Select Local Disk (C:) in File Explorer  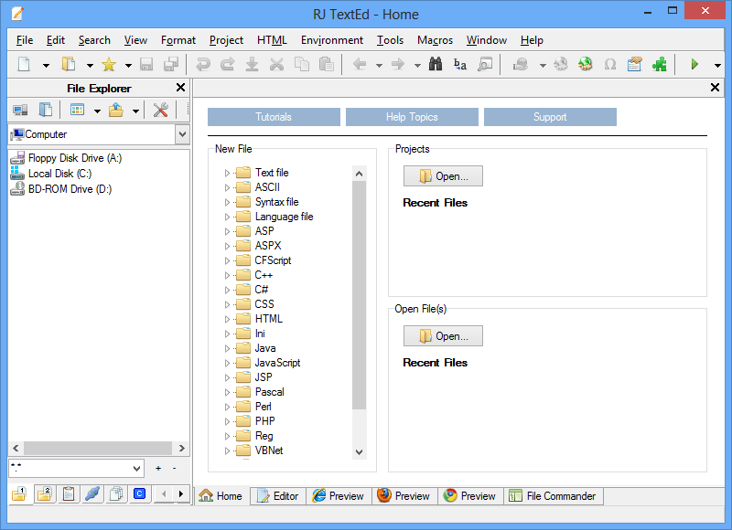59,174
